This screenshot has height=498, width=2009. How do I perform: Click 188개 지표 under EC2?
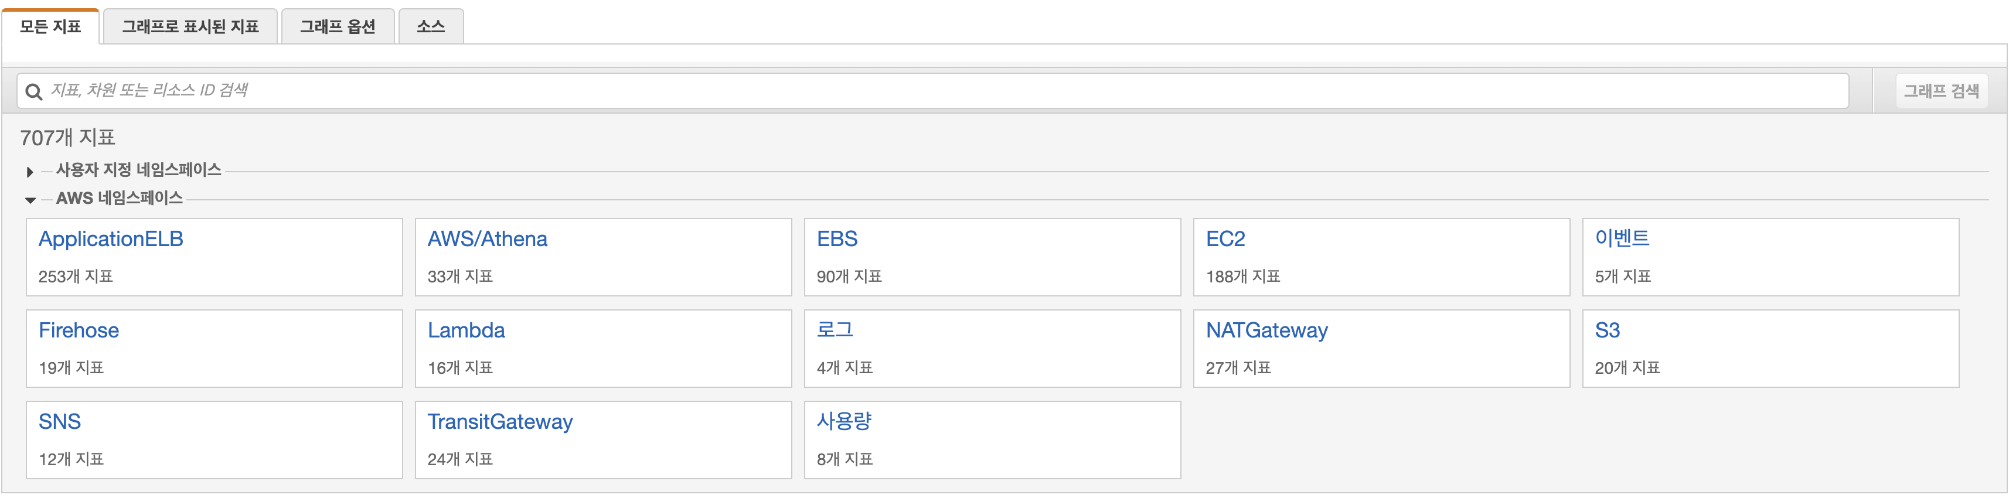[1243, 277]
